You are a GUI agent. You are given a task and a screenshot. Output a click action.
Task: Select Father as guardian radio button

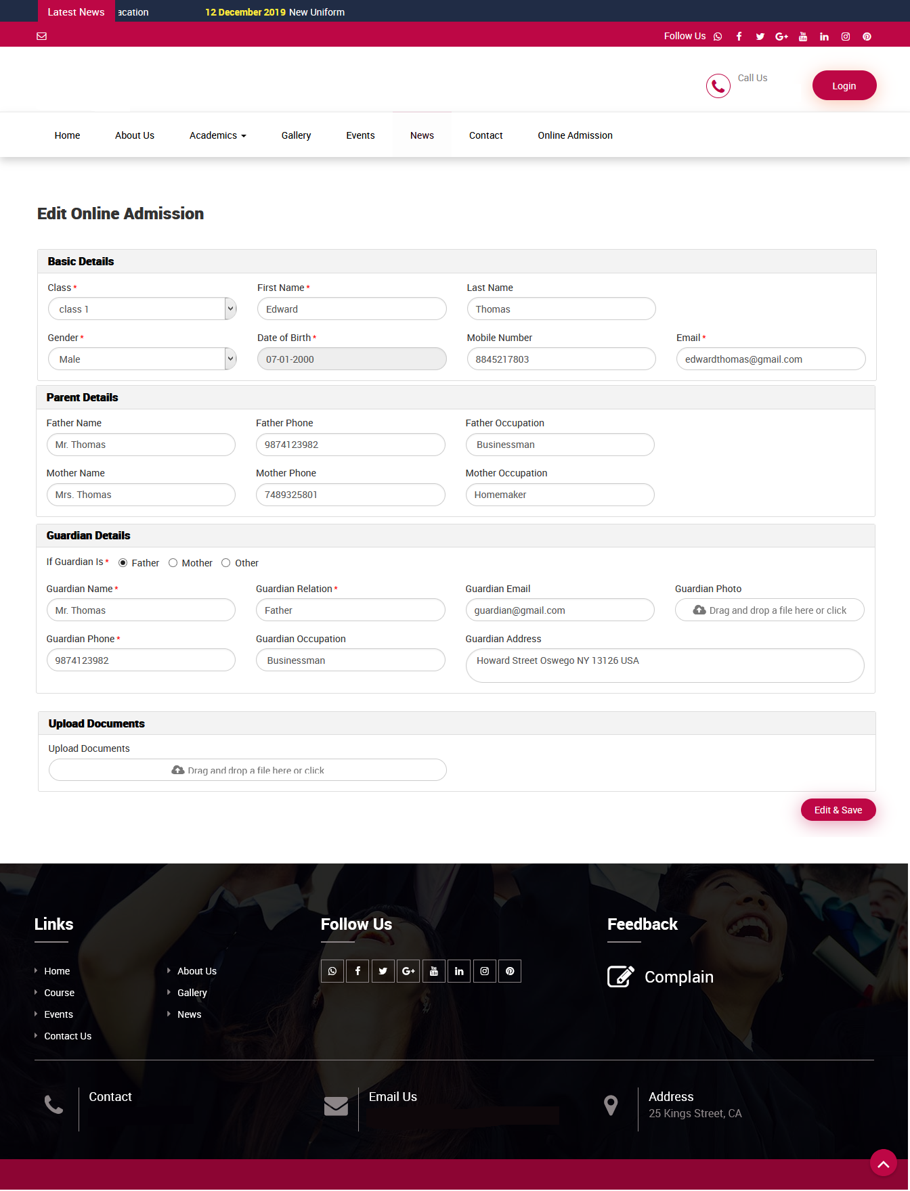[123, 563]
